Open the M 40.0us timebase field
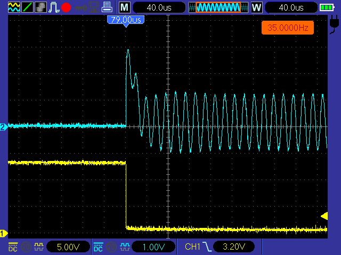 click(159, 7)
